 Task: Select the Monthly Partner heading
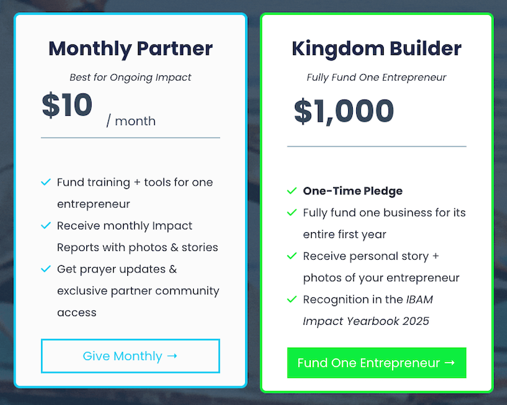tap(131, 48)
